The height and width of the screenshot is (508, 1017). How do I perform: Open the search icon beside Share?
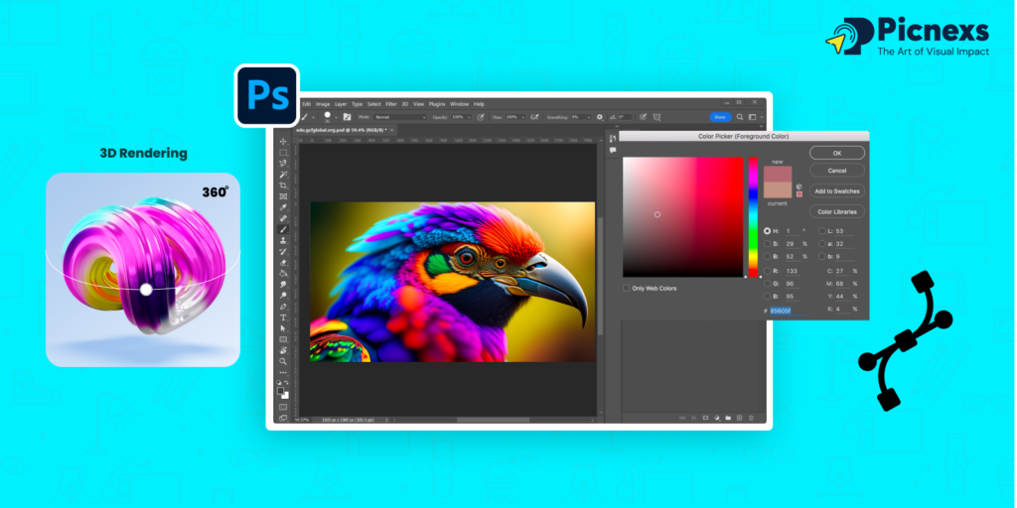tap(740, 117)
